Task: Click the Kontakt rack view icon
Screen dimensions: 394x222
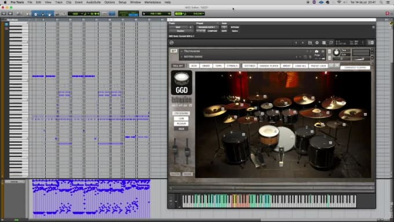Action: click(x=324, y=43)
